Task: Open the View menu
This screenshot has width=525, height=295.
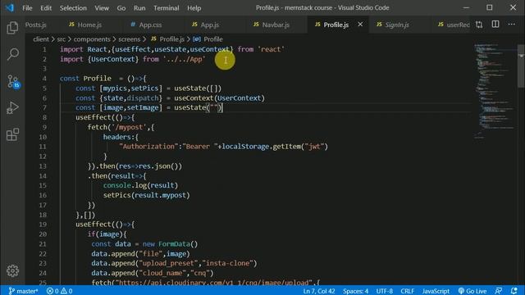Action: tap(102, 7)
